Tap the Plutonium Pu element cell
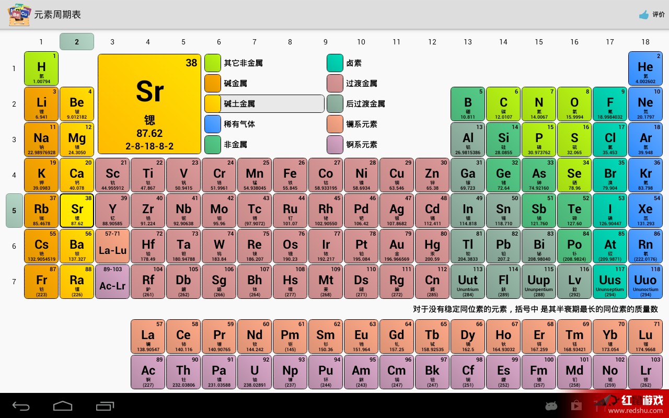The height and width of the screenshot is (418, 669). 326,372
